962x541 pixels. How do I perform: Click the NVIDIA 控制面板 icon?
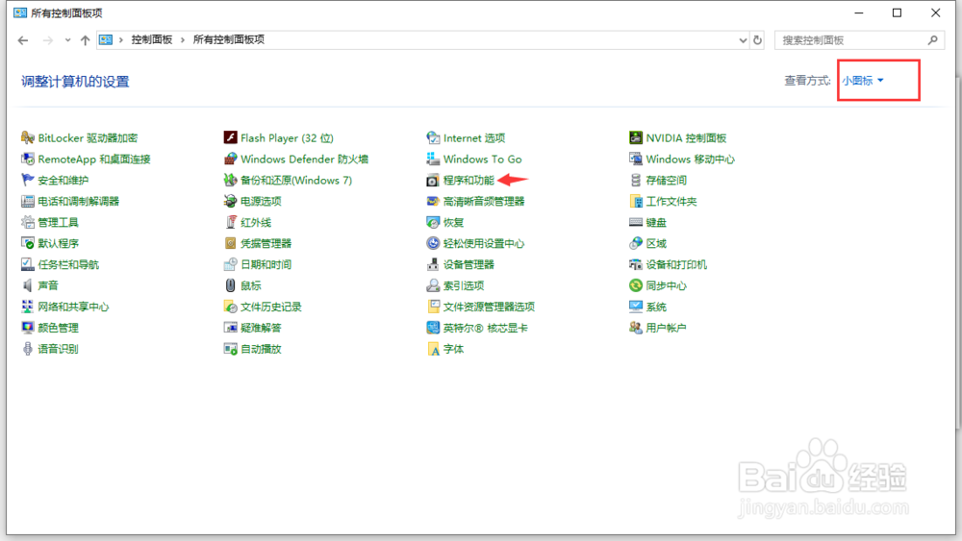[x=636, y=137]
